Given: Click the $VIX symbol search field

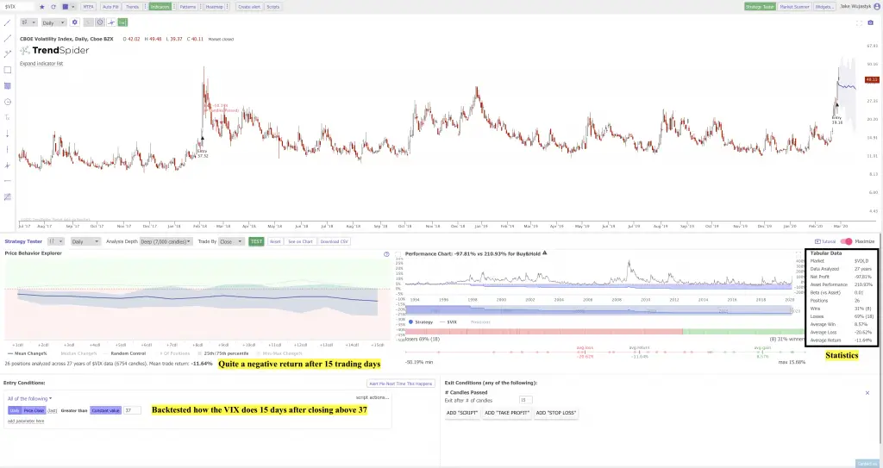Looking at the screenshot, I should [x=17, y=7].
